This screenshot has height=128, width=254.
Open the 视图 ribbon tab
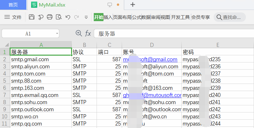tap(165, 17)
